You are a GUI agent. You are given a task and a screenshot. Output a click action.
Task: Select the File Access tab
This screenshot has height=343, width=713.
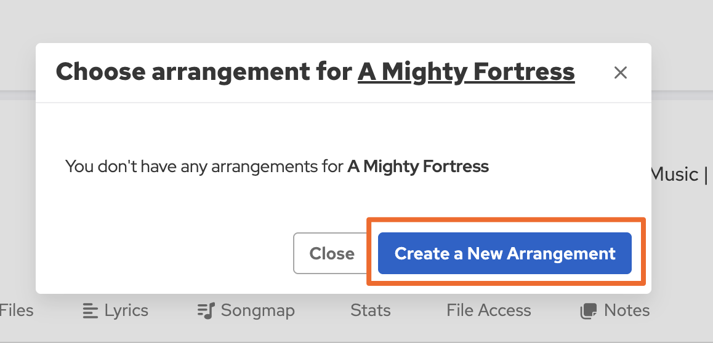pos(489,310)
